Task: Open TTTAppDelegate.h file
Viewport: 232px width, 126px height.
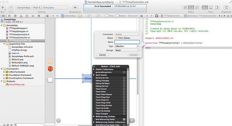Action: pos(18,28)
